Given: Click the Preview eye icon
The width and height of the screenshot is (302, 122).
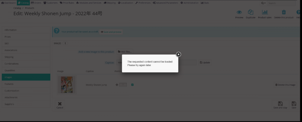Looking at the screenshot, I should [x=239, y=12].
